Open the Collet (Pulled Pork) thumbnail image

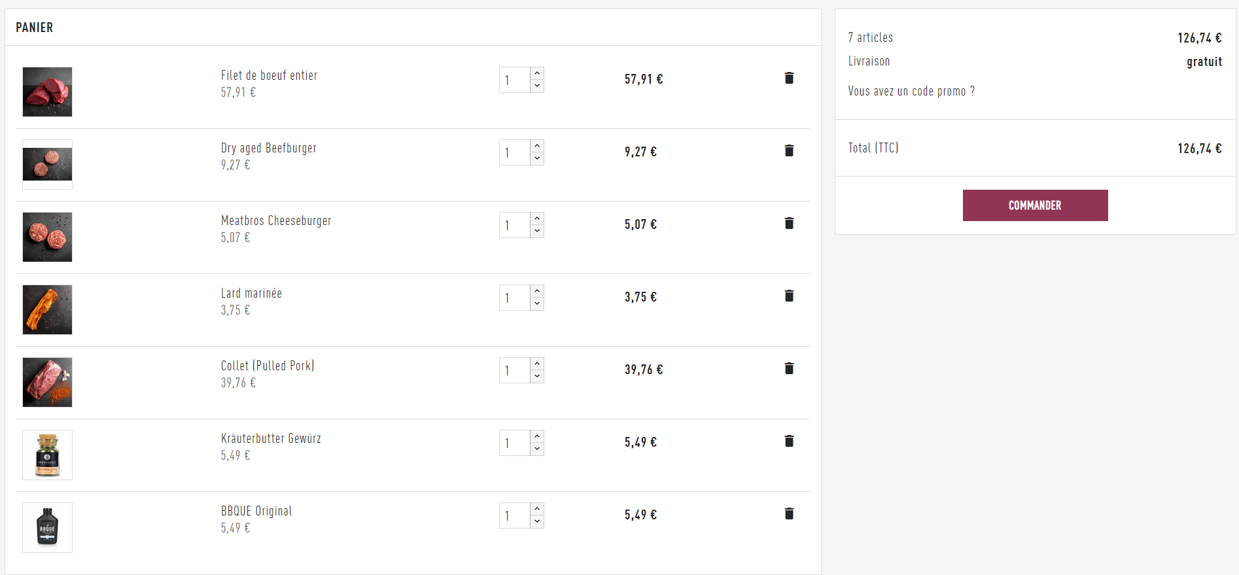pyautogui.click(x=47, y=382)
